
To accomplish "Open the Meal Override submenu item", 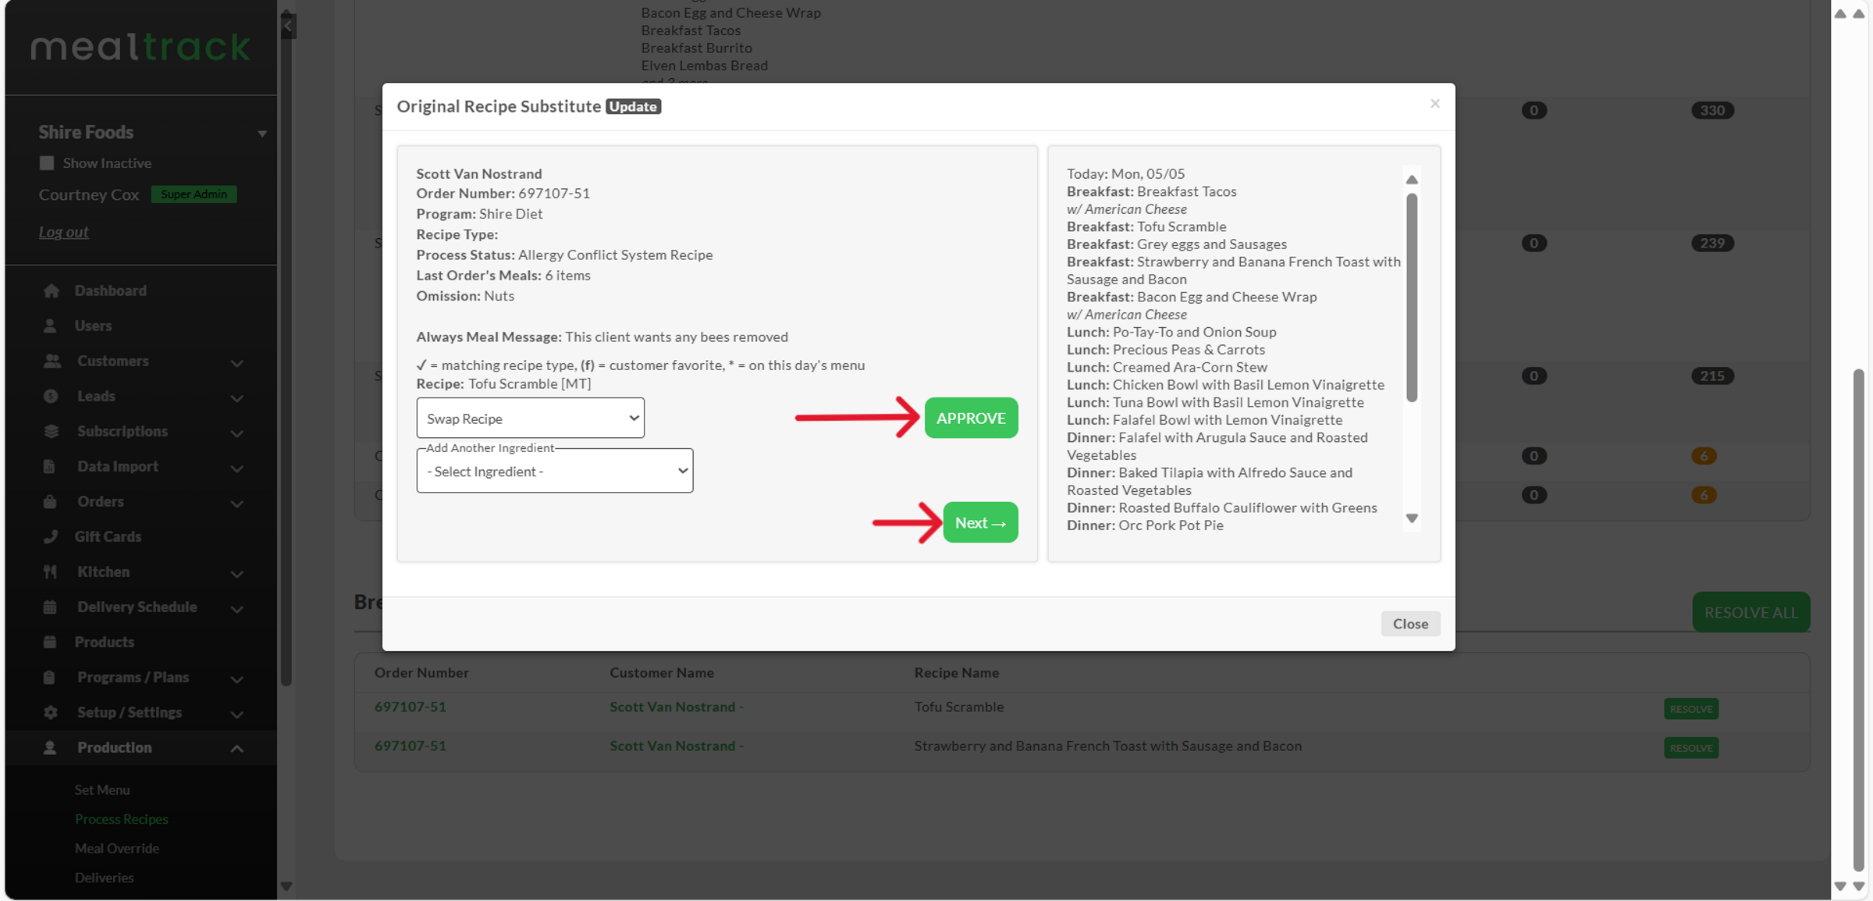I will [x=117, y=848].
